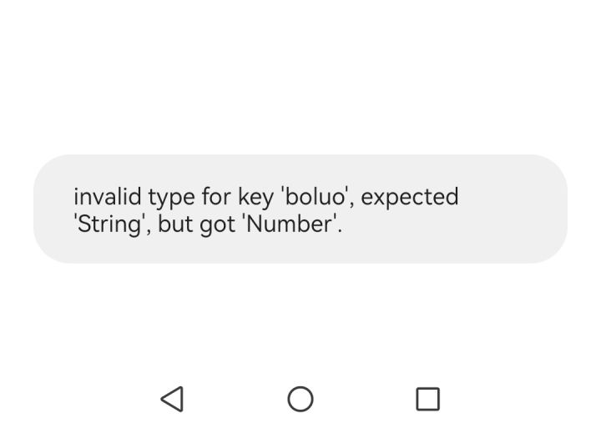Tap the second line of the error text
This screenshot has height=428, width=601.
click(208, 224)
